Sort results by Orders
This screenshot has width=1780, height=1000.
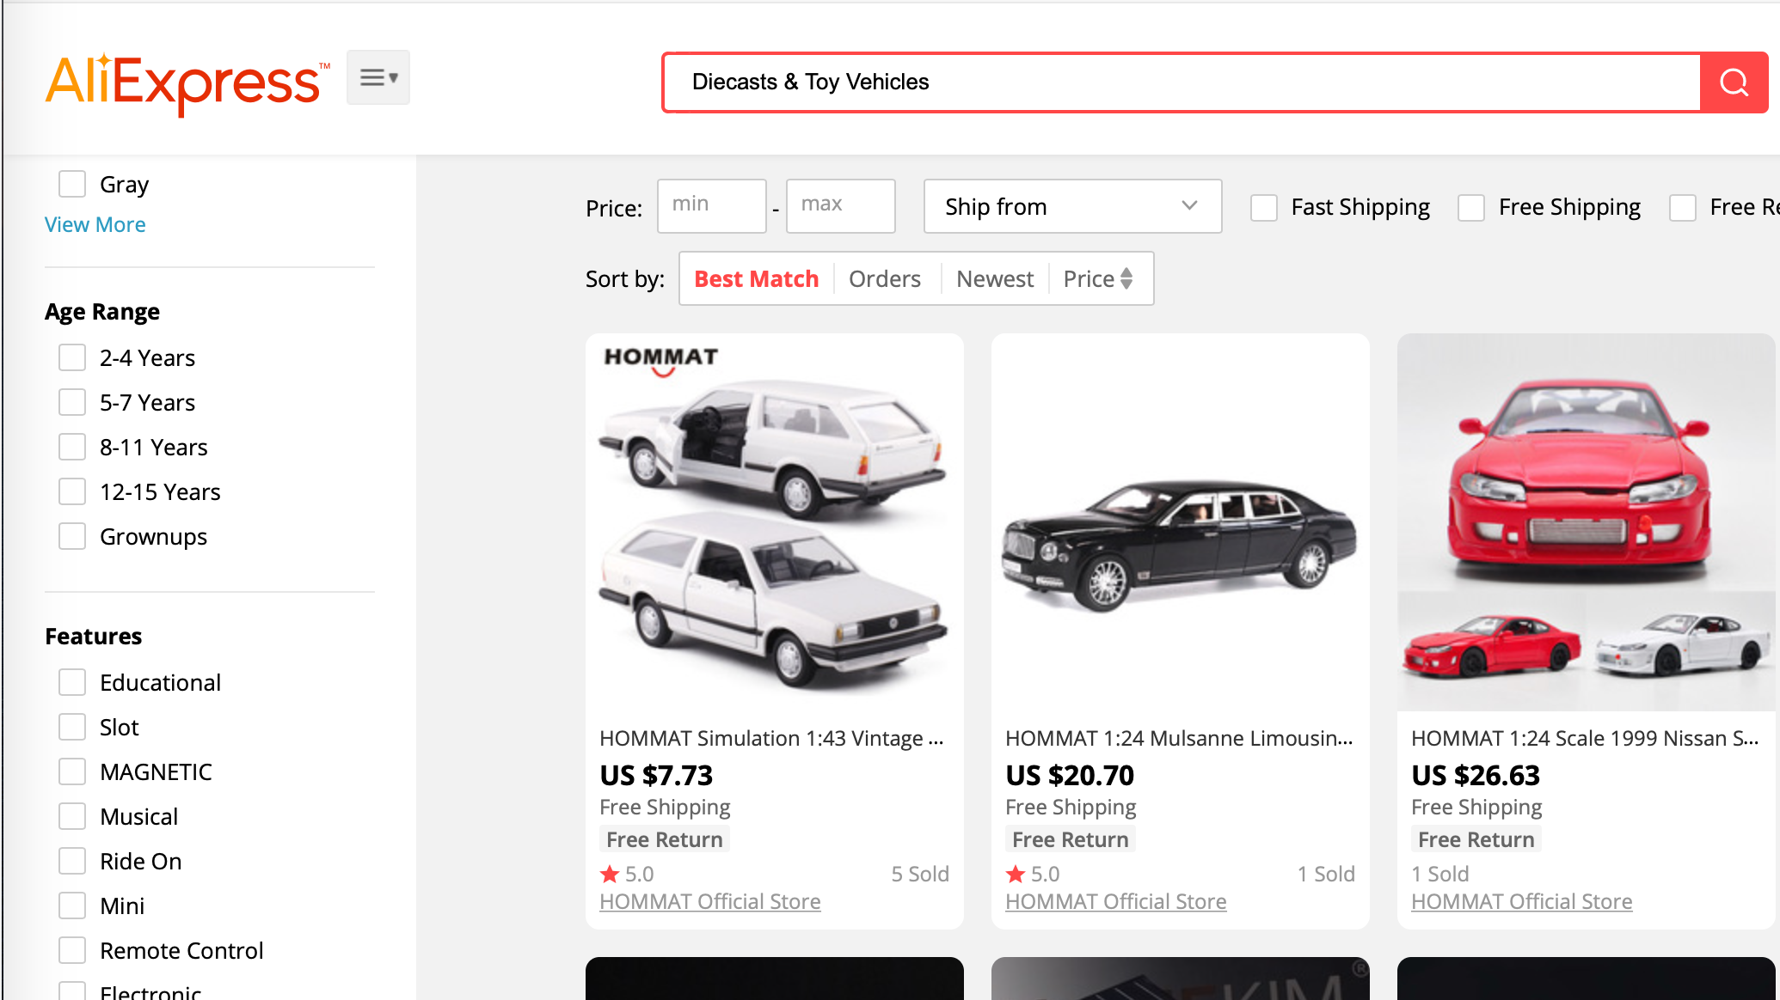pyautogui.click(x=884, y=278)
